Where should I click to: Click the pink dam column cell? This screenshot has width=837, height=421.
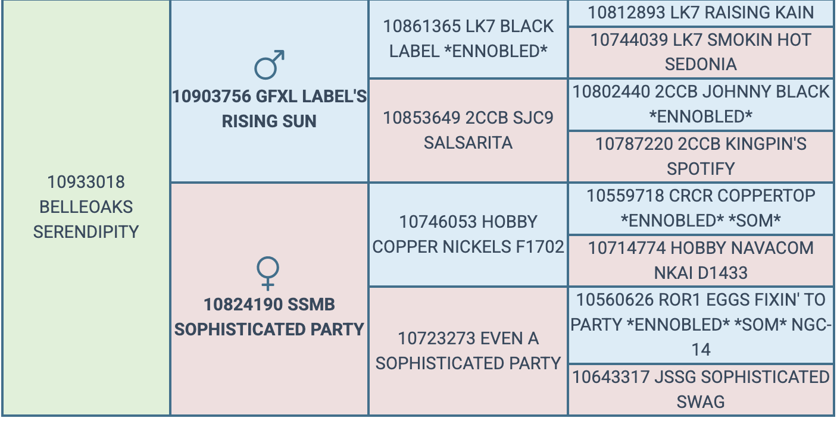point(269,299)
